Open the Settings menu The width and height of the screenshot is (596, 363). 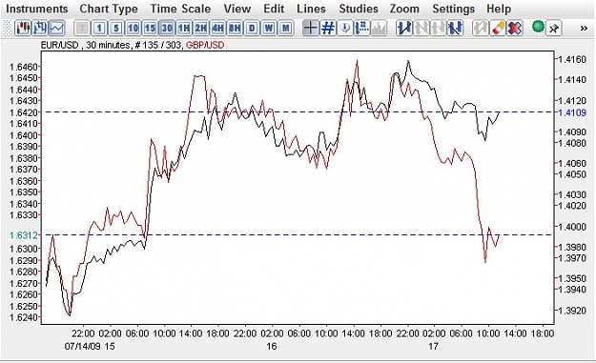tap(454, 9)
